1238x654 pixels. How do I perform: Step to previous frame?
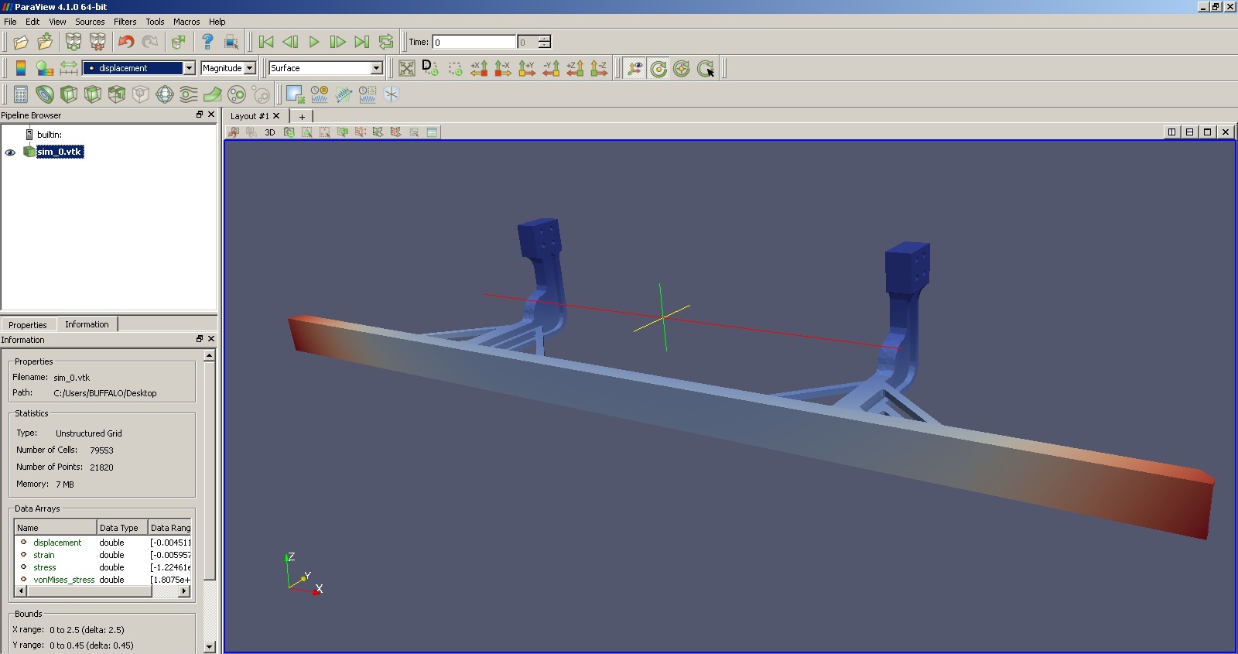click(x=290, y=42)
